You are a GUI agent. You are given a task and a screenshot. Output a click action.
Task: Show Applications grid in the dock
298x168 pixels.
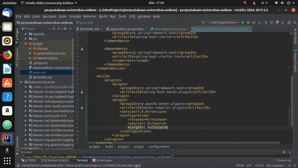[x=7, y=161]
